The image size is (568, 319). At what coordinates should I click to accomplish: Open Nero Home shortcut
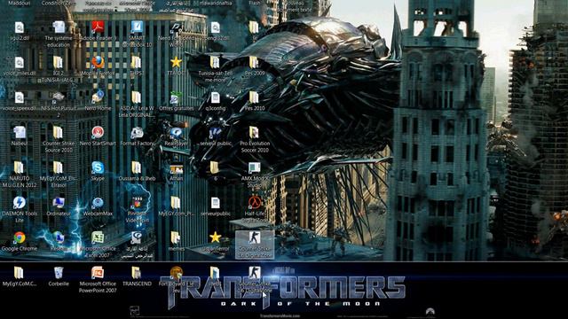[x=98, y=97]
